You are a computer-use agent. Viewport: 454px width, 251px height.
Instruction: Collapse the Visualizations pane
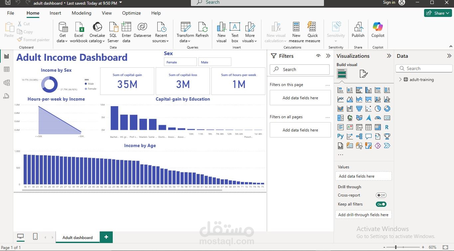coord(389,56)
